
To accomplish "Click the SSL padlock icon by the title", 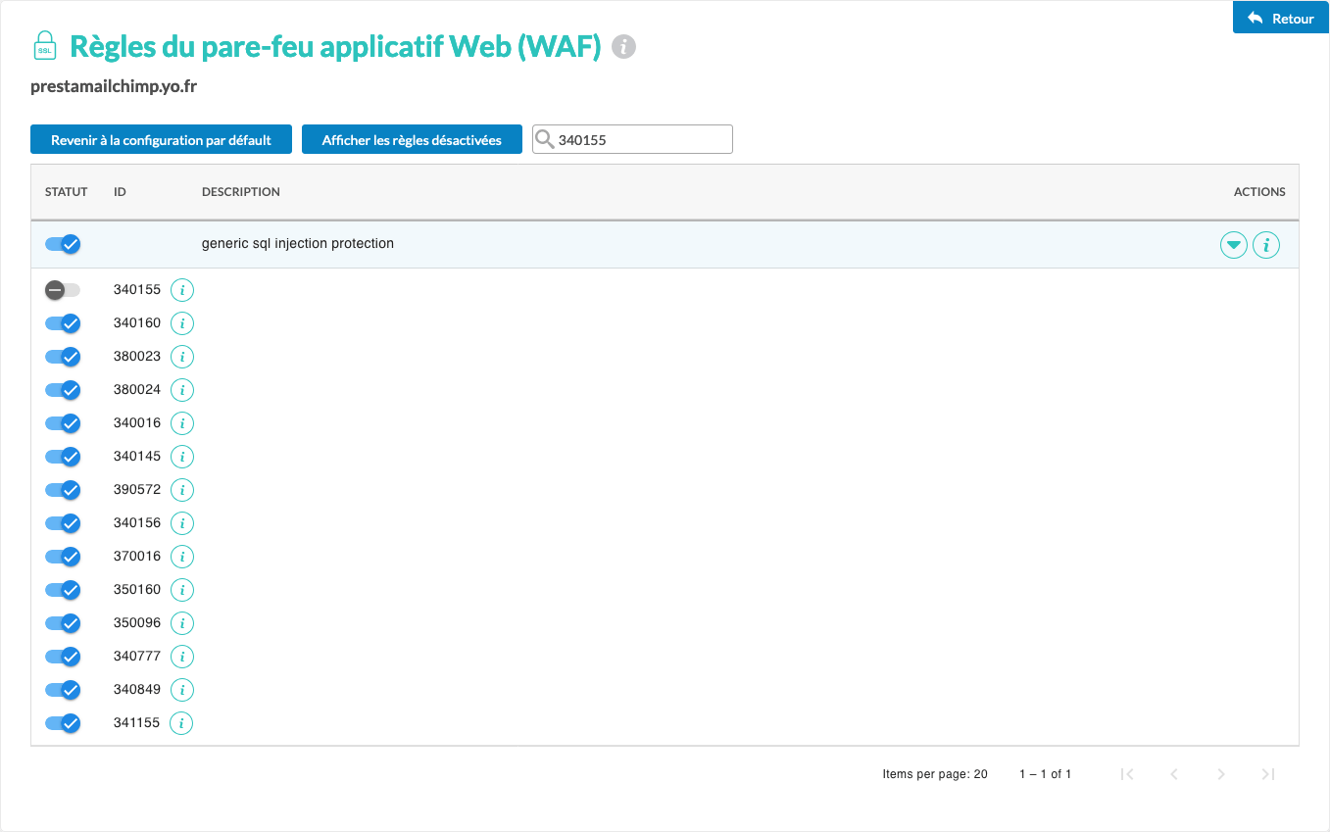I will [44, 46].
